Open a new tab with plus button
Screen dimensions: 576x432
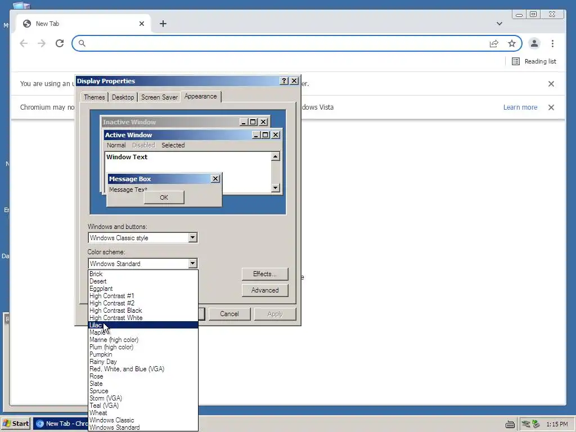pos(163,24)
